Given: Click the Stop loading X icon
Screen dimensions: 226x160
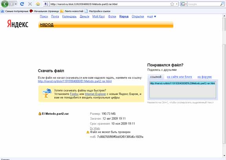Looking at the screenshot, I should click(30, 4).
